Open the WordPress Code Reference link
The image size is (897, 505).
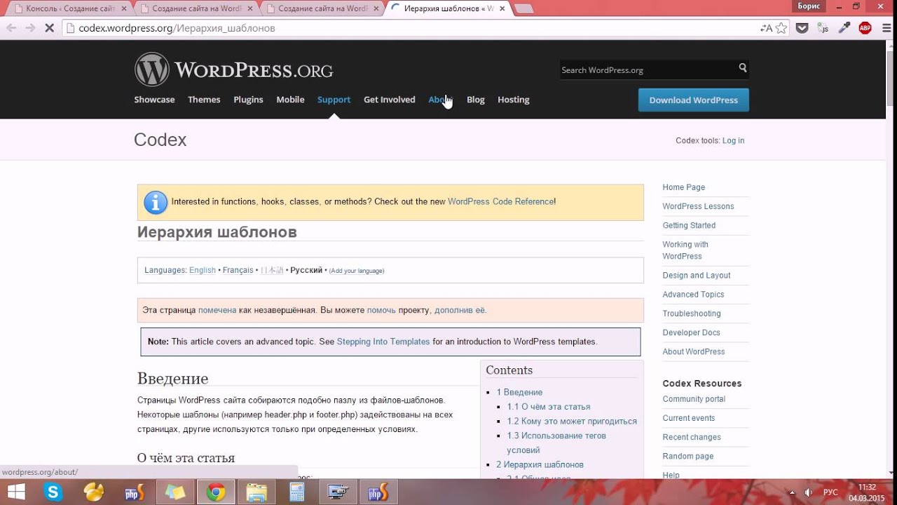pyautogui.click(x=500, y=201)
